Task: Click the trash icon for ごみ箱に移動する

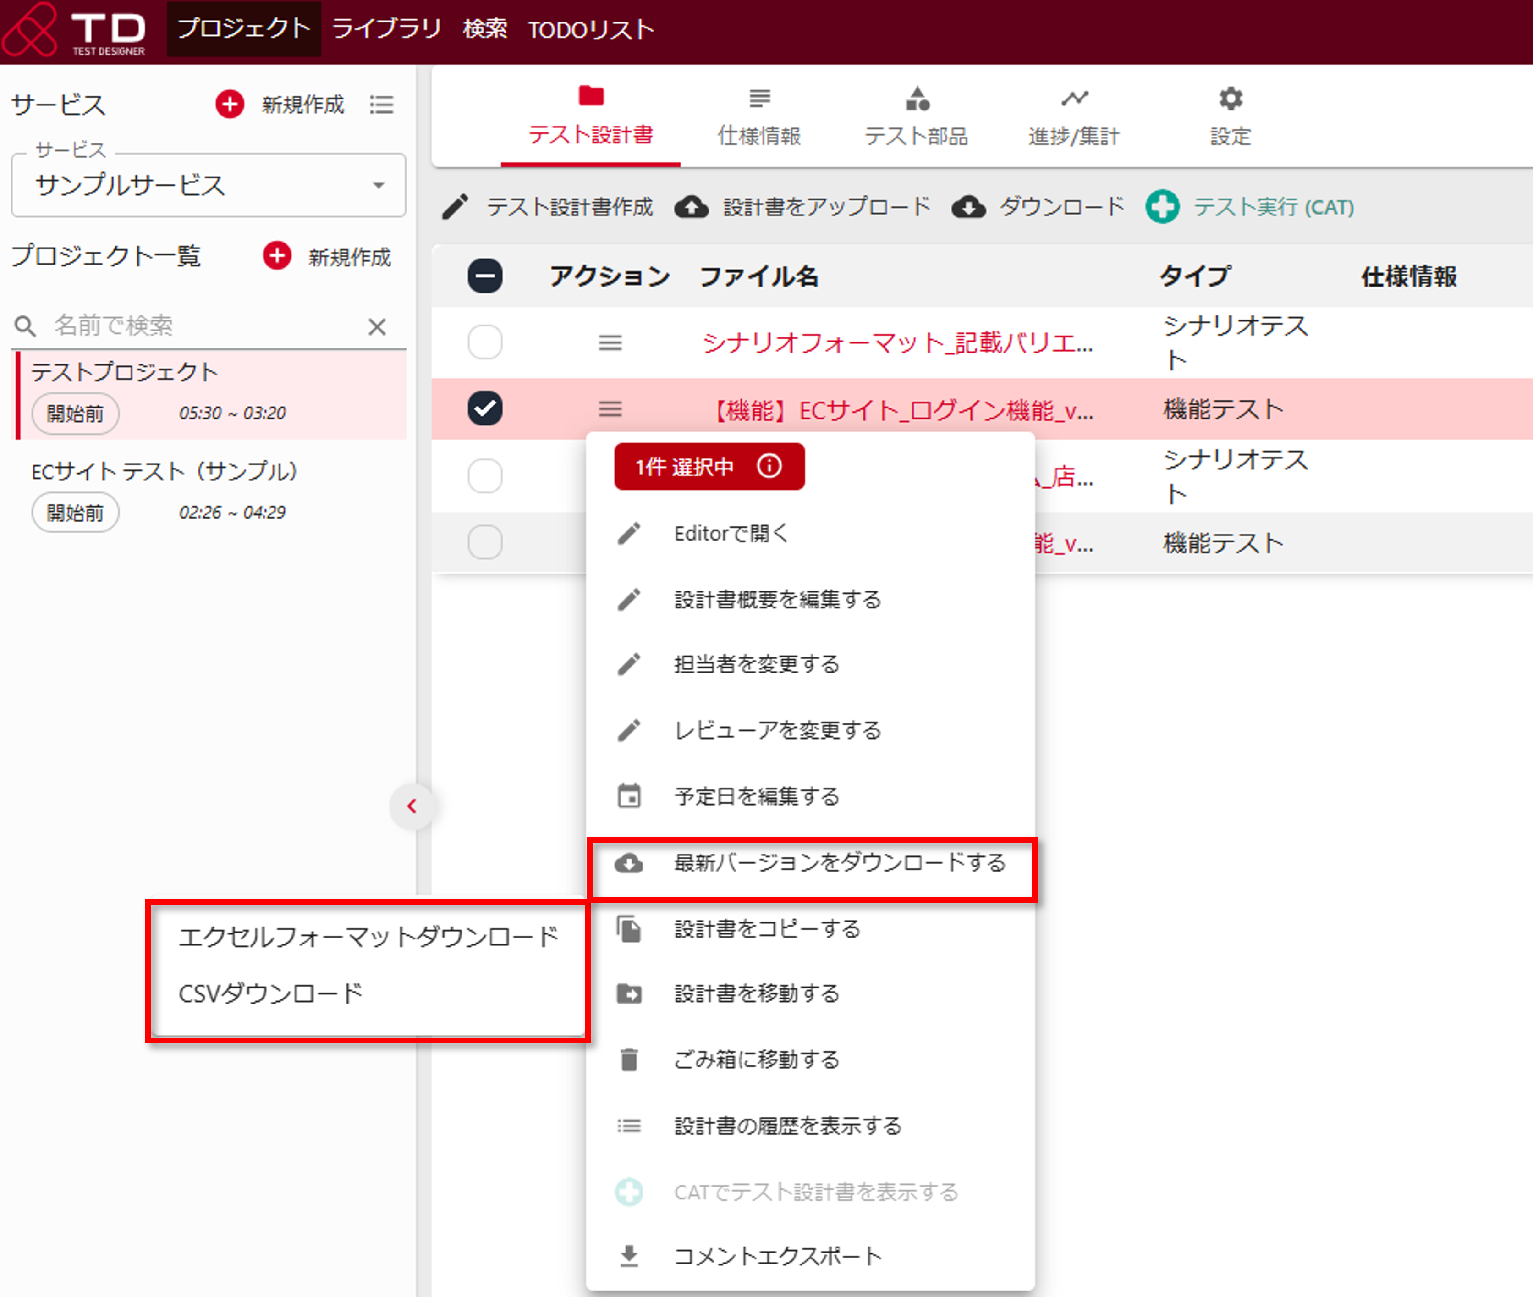Action: 629,1060
